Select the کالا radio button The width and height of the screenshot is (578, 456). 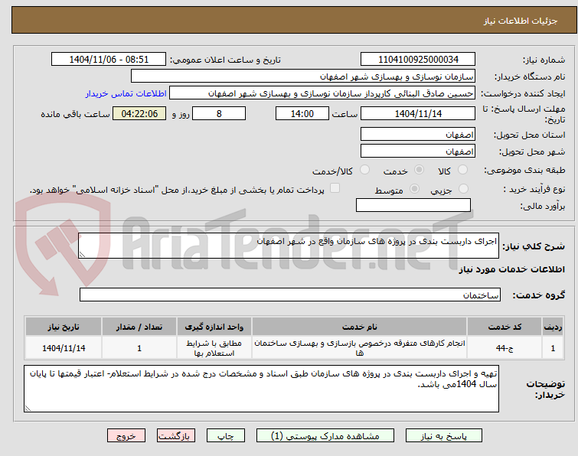[462, 170]
